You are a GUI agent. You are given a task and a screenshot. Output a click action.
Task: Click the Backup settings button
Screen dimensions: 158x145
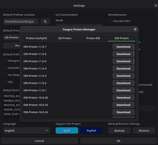pos(119,130)
